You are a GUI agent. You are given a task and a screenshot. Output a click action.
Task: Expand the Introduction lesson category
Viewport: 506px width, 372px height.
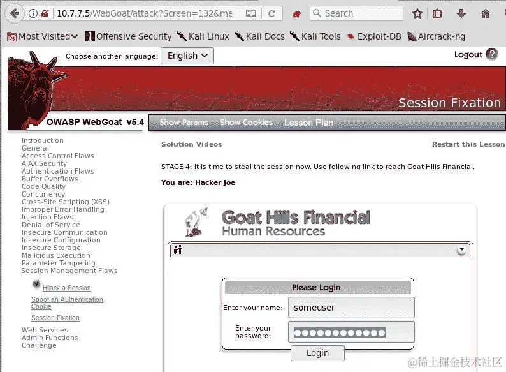coord(42,140)
